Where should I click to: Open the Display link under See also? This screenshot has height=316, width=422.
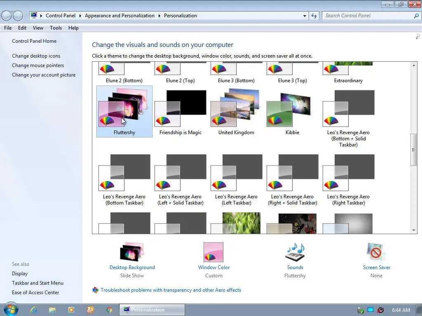click(x=20, y=274)
